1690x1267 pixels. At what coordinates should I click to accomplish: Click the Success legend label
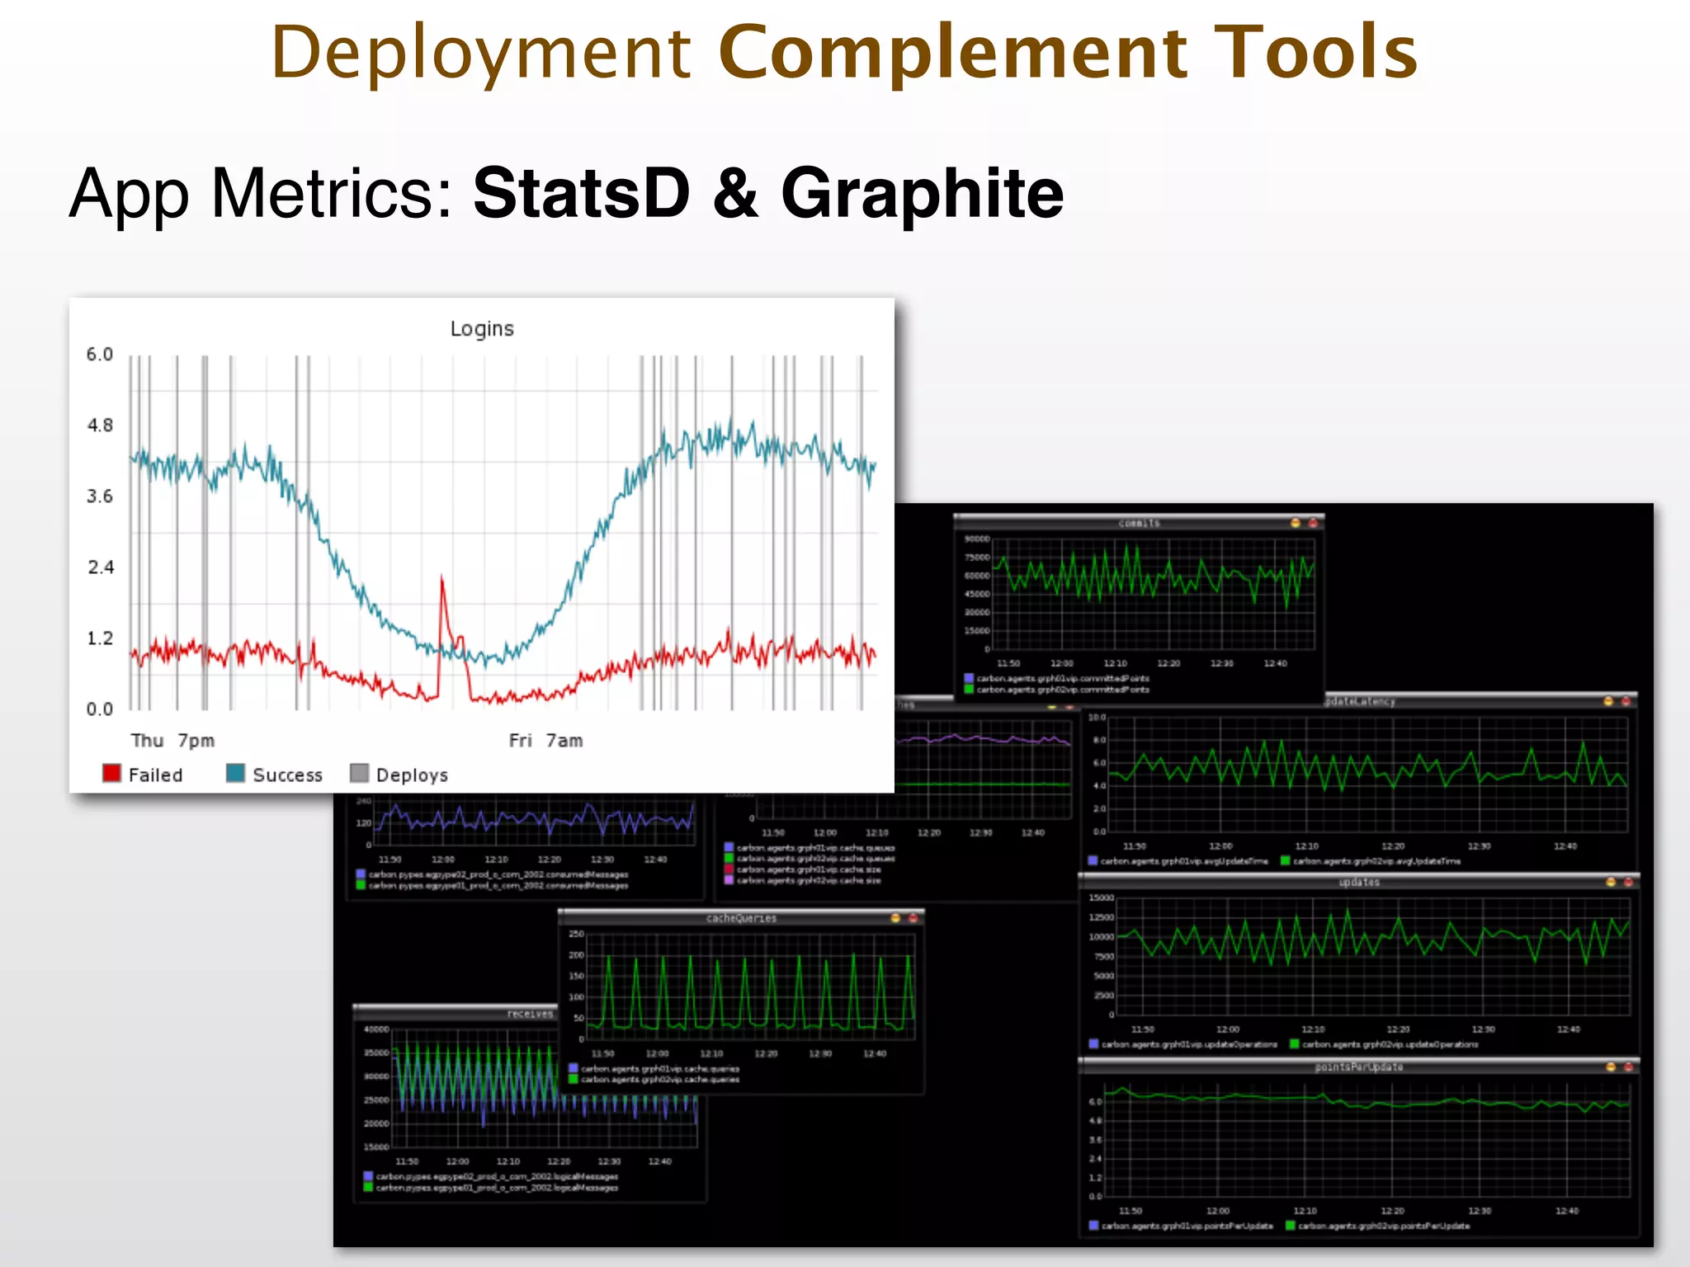point(287,775)
